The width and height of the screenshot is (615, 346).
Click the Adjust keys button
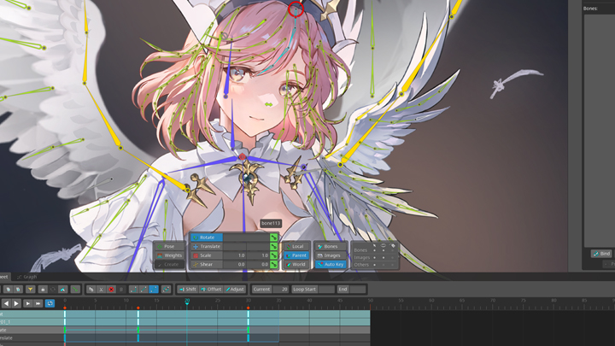[x=235, y=290]
